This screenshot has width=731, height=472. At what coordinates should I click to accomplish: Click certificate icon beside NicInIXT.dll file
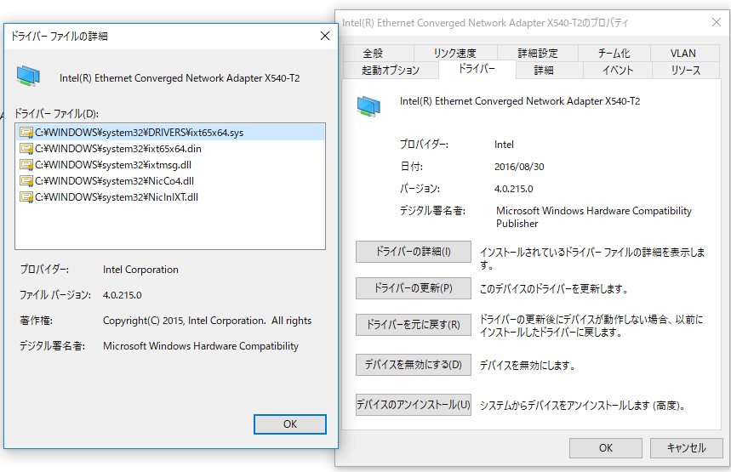coord(26,197)
